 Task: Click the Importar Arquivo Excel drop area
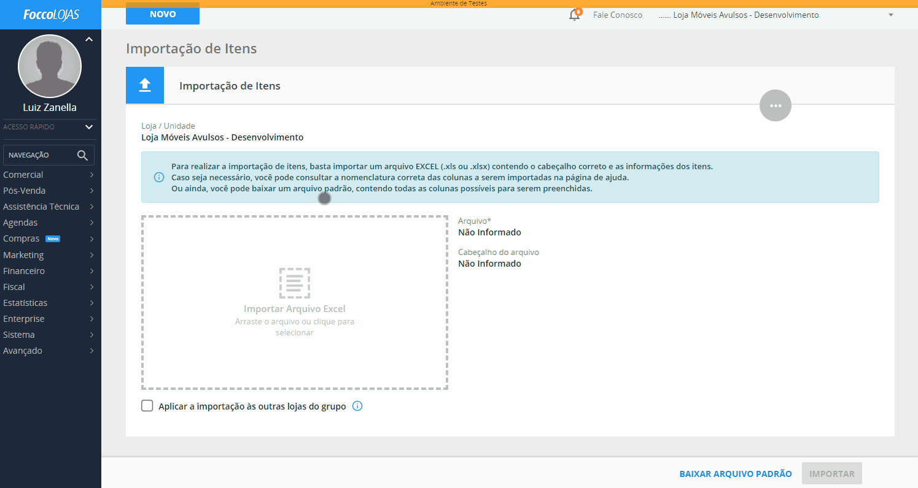[295, 302]
